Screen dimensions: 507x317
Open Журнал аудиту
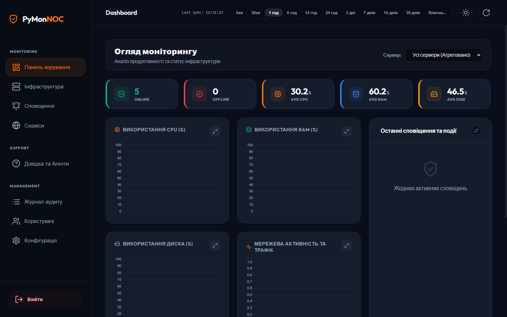45,202
